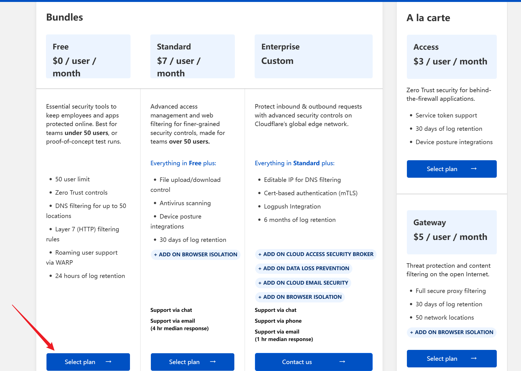This screenshot has width=521, height=371.
Task: Click the 'Everything in Free plus:' link
Action: click(183, 163)
